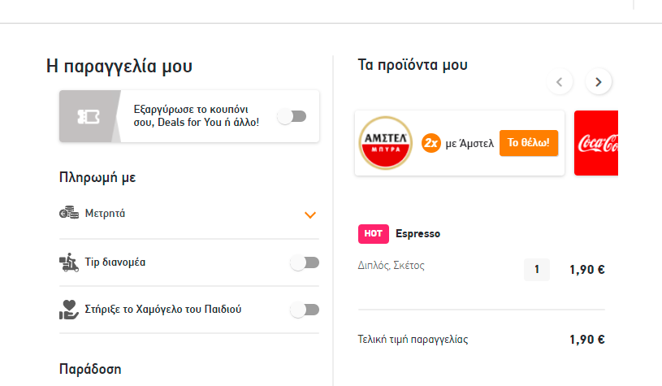
Task: Click the pink HOT label badge
Action: (373, 233)
